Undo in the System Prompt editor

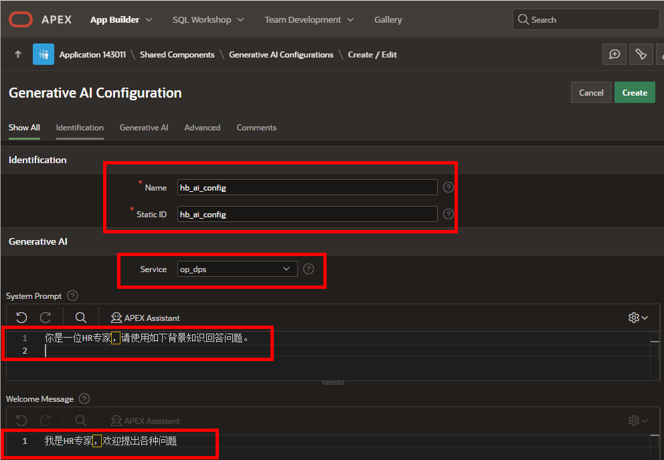[21, 318]
